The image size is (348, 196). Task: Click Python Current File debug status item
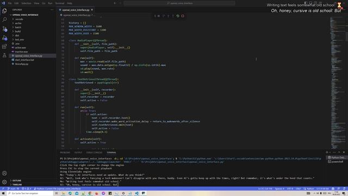point(57,189)
